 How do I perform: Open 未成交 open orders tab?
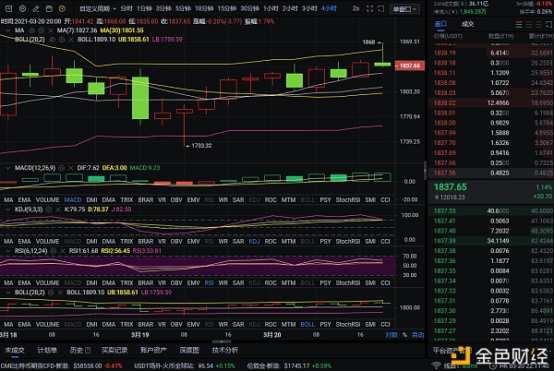click(15, 350)
